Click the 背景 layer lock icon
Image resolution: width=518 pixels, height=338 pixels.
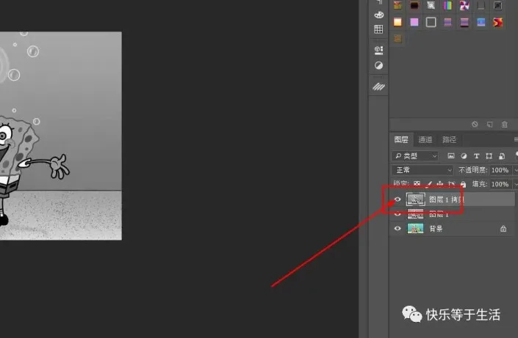tap(503, 229)
